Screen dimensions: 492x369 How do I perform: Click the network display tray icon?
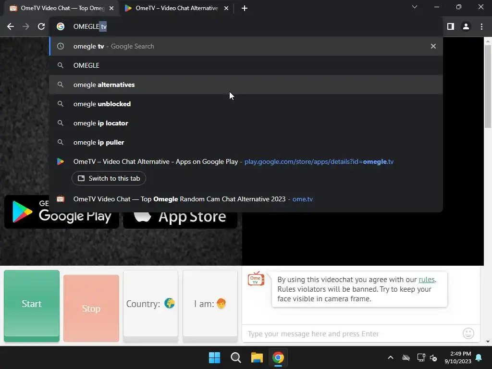coord(421,357)
